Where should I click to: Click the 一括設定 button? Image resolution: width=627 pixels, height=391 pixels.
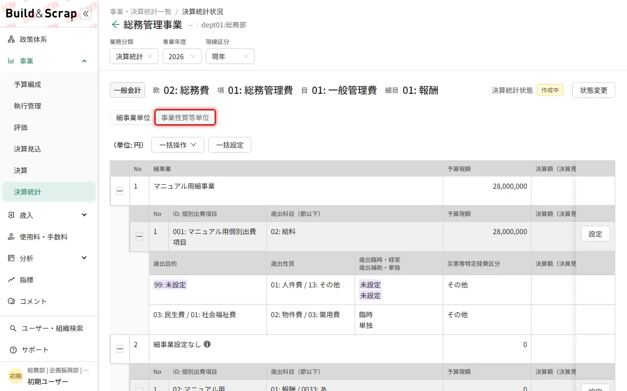coord(230,145)
